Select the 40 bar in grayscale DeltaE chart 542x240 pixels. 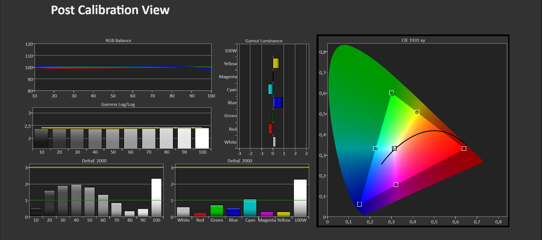tap(76, 200)
